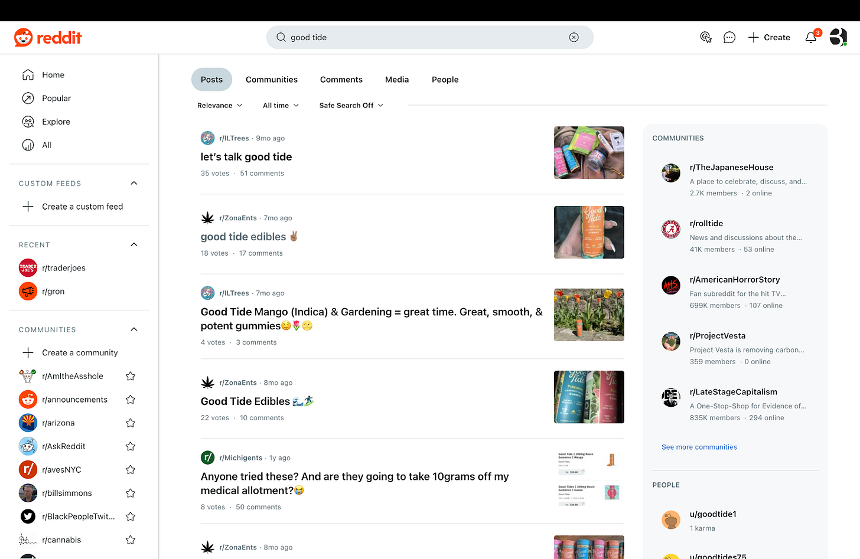The height and width of the screenshot is (559, 860).
Task: Open the All time filter dropdown
Action: click(x=281, y=106)
